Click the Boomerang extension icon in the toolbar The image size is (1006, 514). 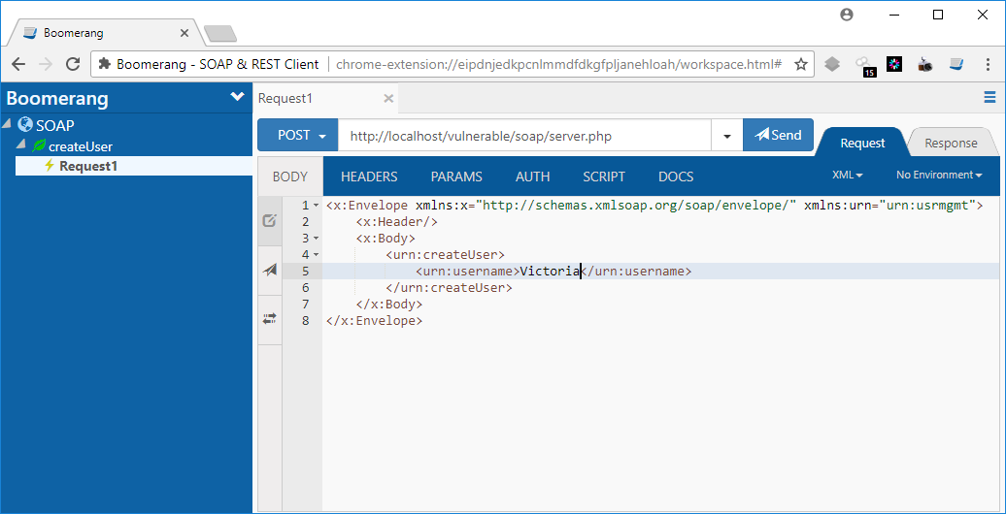coord(956,64)
